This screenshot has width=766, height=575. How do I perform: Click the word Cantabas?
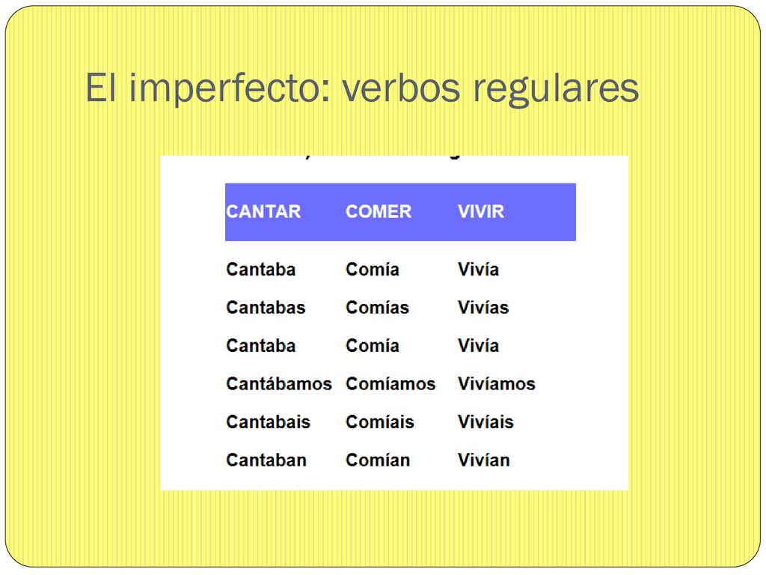(266, 308)
